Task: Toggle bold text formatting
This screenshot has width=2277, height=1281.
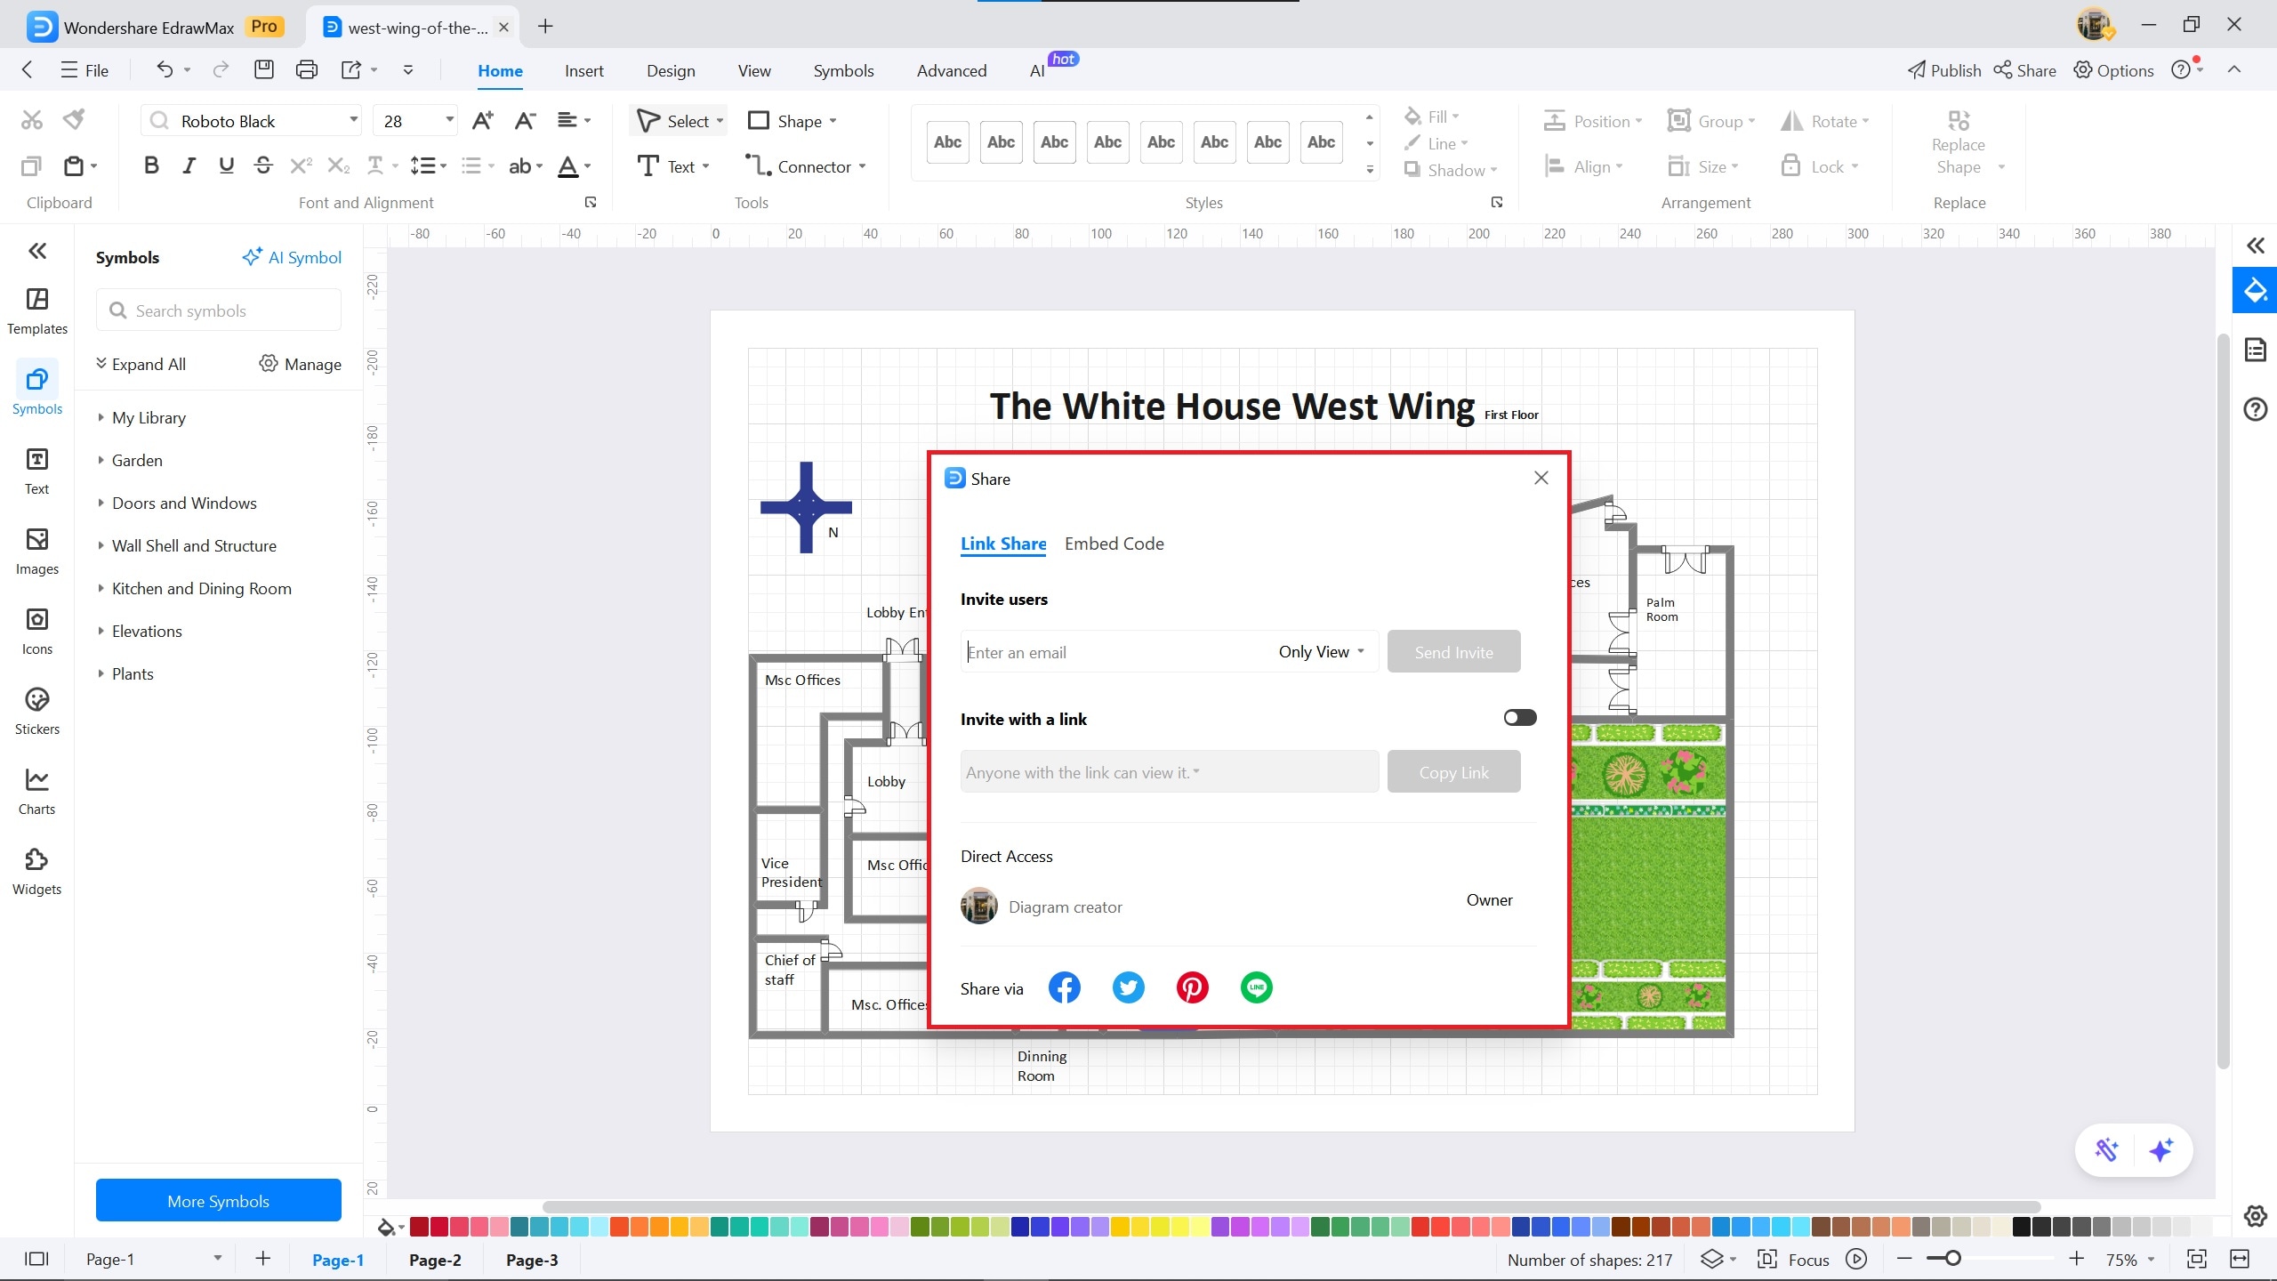Action: pos(151,165)
